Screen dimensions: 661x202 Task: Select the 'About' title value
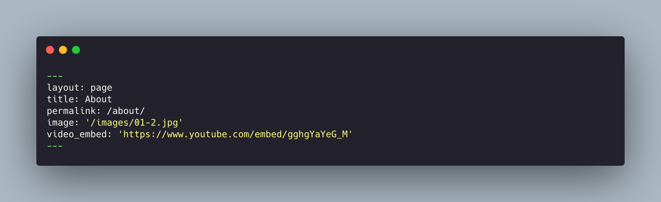pos(98,99)
